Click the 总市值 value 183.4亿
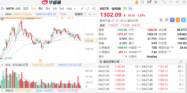This screenshot has height=93, width=187. 182,43
